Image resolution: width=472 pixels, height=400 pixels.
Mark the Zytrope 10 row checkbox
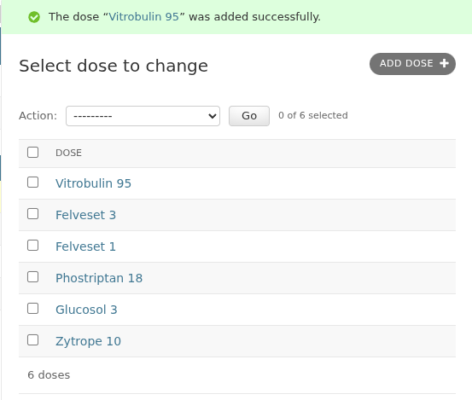pos(32,340)
